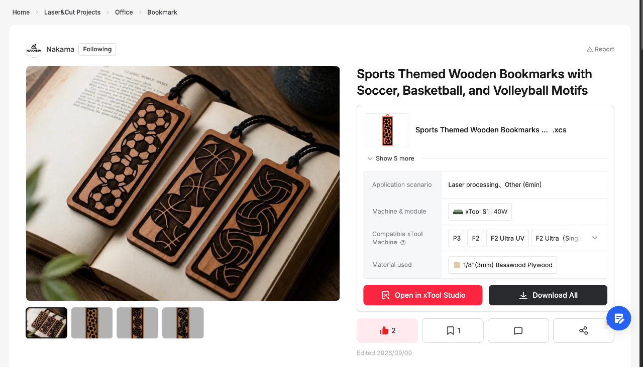Image resolution: width=643 pixels, height=367 pixels.
Task: Expand the compatible machines list chevron
Action: click(595, 238)
